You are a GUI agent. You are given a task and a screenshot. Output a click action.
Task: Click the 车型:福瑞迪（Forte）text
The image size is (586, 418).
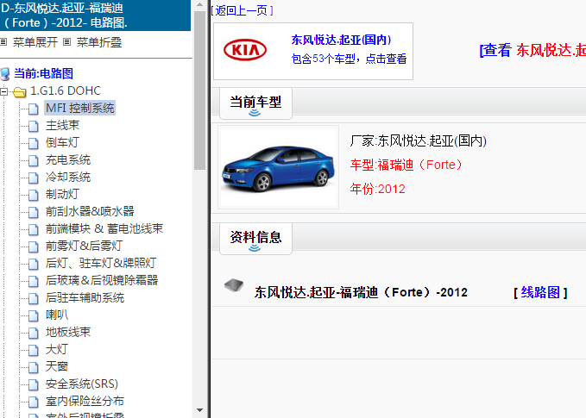[x=406, y=165]
